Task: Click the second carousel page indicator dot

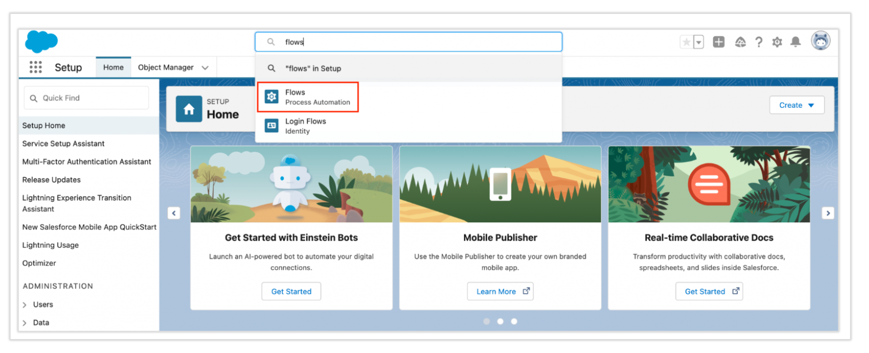Action: [500, 321]
